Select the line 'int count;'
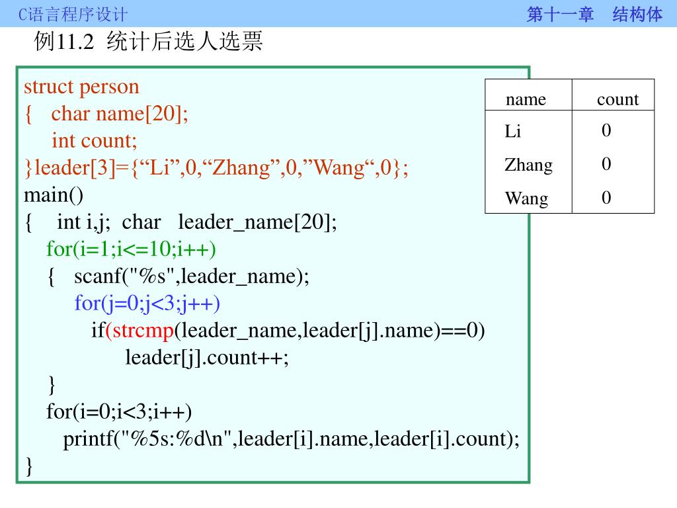 point(94,141)
